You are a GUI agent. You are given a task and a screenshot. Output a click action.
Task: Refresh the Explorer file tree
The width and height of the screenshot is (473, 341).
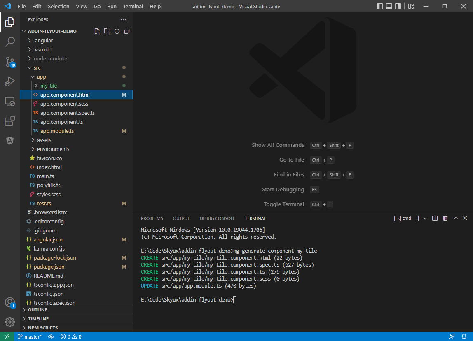coord(117,31)
